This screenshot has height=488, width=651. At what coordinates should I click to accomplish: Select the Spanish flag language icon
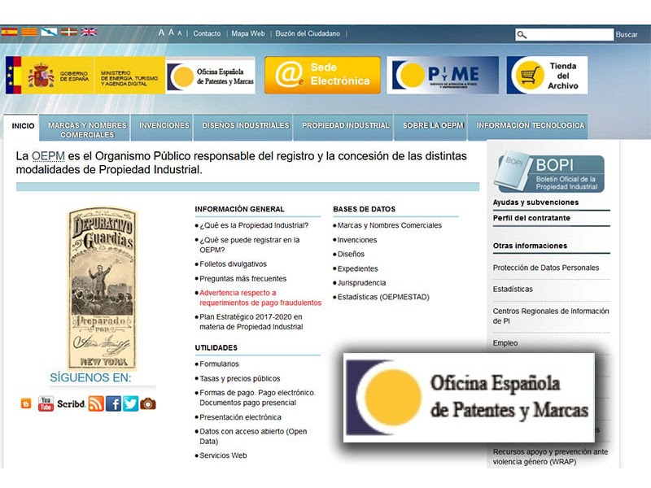coord(9,32)
